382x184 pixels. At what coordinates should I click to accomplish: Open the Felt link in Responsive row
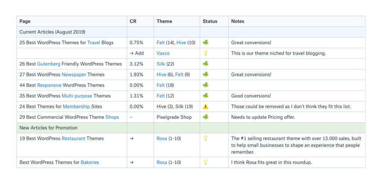click(x=161, y=85)
